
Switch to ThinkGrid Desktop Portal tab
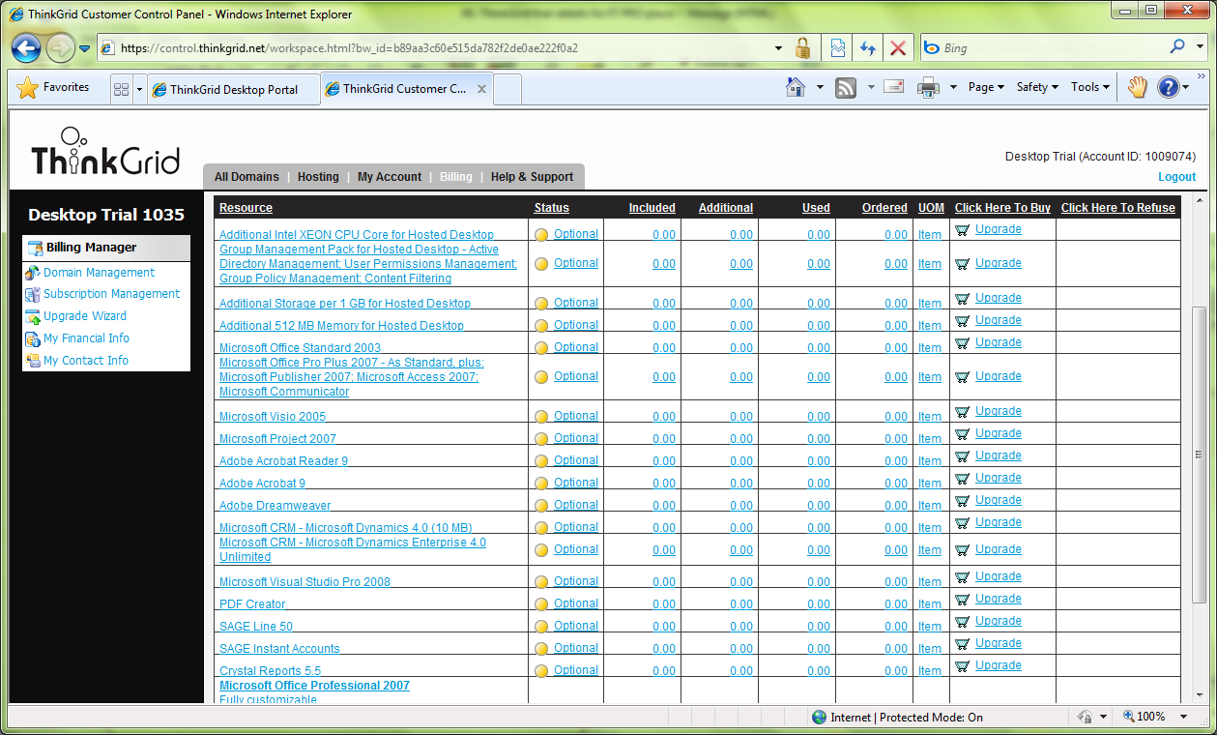click(233, 89)
